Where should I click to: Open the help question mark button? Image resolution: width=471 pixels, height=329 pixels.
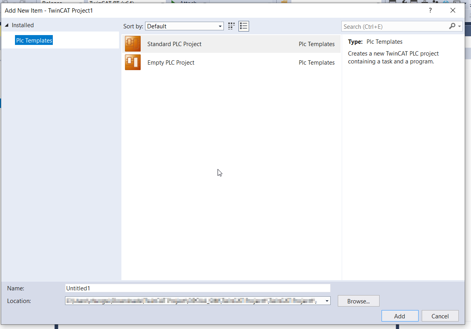430,11
